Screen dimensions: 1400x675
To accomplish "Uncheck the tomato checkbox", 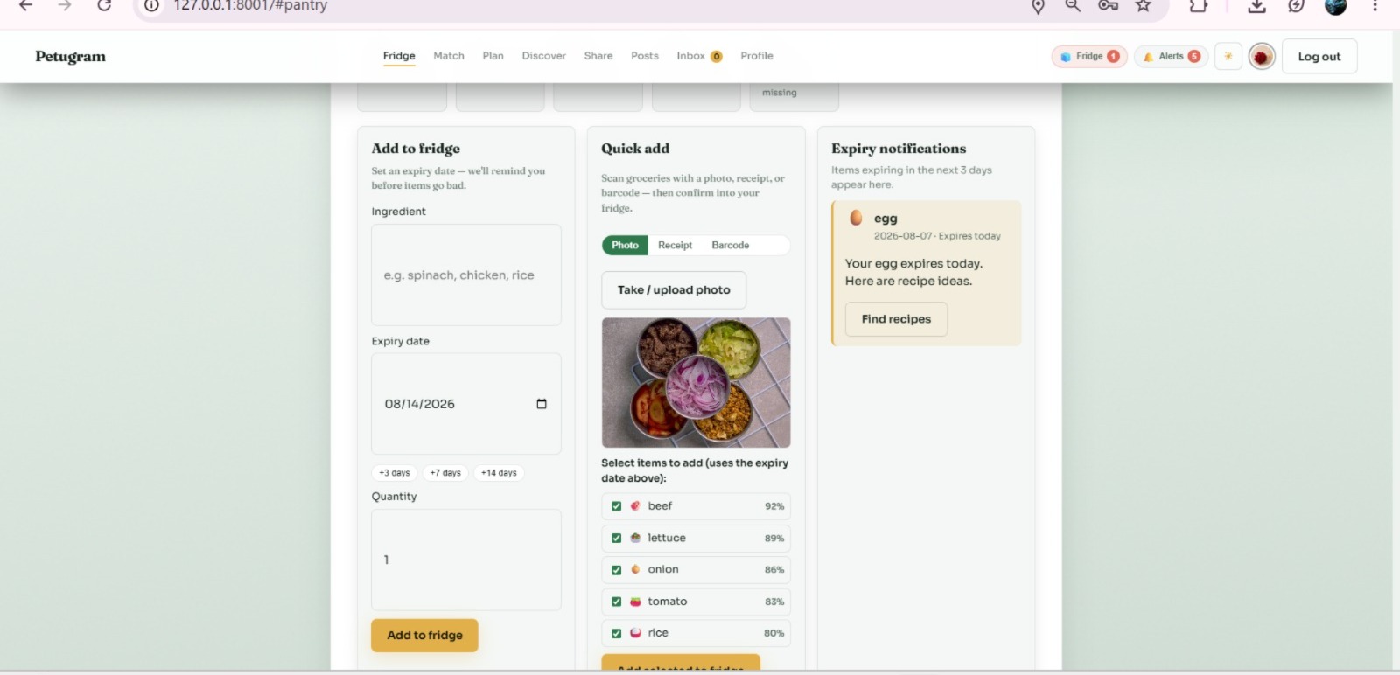I will (616, 602).
